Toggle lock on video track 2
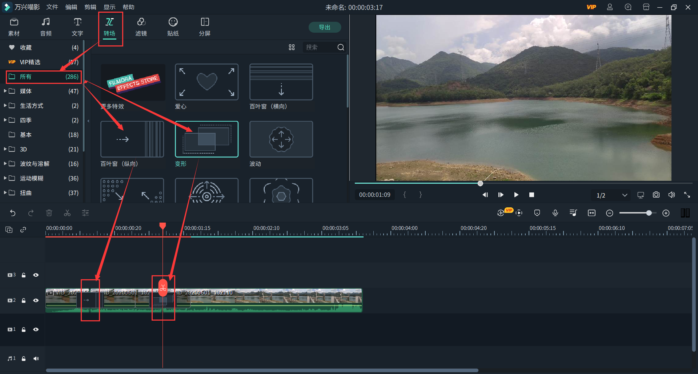This screenshot has height=374, width=698. 24,300
